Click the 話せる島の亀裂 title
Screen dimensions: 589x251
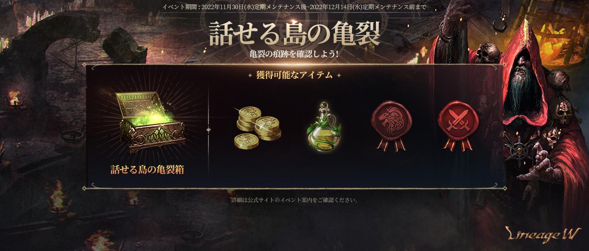click(294, 33)
